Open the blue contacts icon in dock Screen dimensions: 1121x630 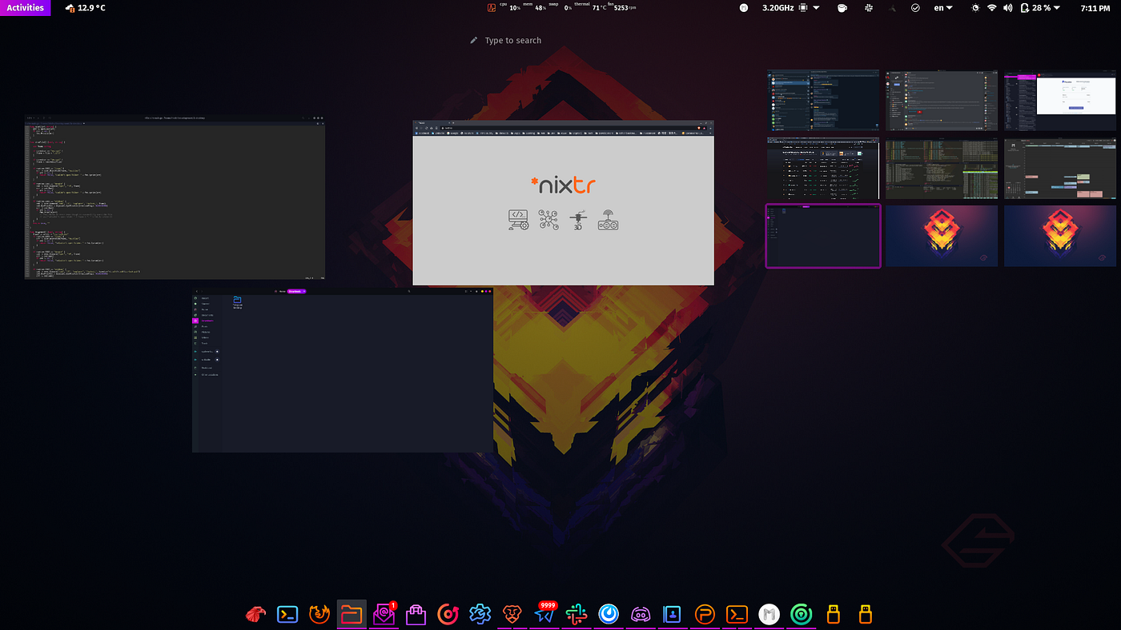coord(673,614)
